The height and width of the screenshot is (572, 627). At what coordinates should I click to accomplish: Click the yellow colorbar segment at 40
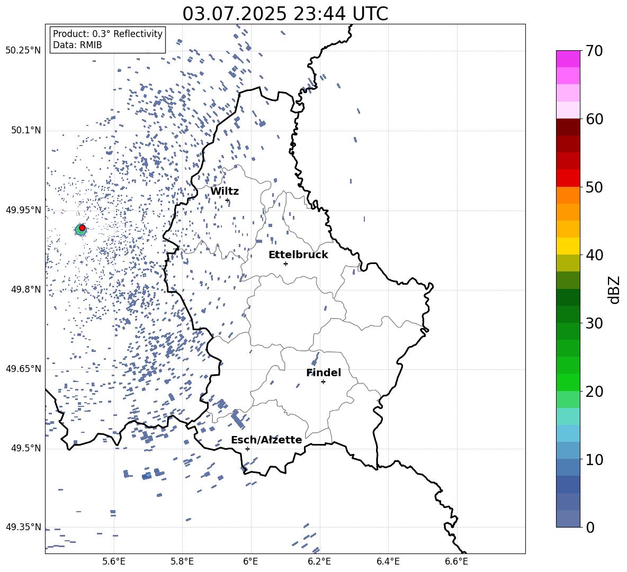point(568,246)
